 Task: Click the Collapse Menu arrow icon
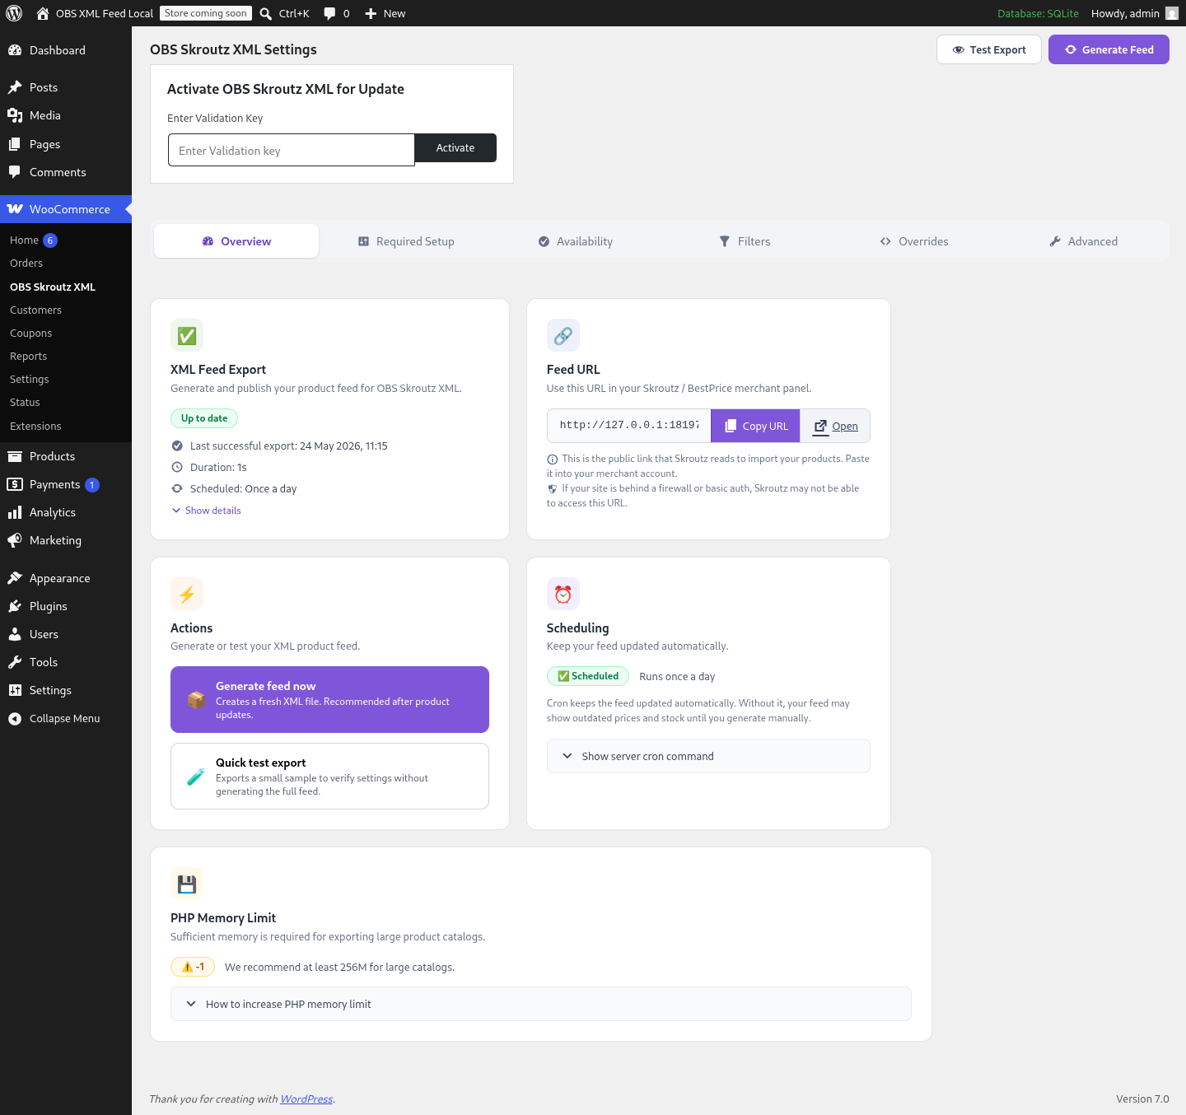15,718
